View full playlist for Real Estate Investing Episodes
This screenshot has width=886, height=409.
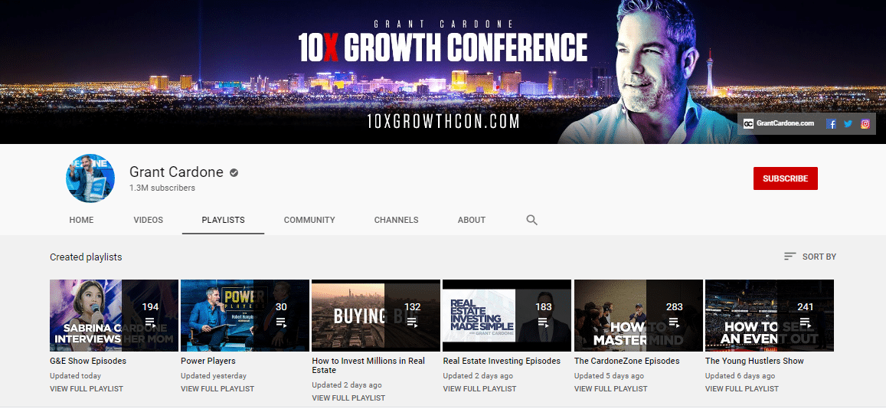(x=479, y=388)
